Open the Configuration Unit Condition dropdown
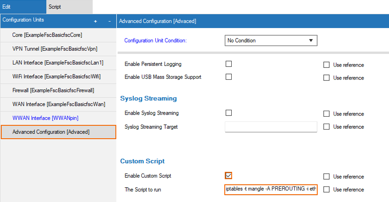This screenshot has width=389, height=202. click(271, 40)
